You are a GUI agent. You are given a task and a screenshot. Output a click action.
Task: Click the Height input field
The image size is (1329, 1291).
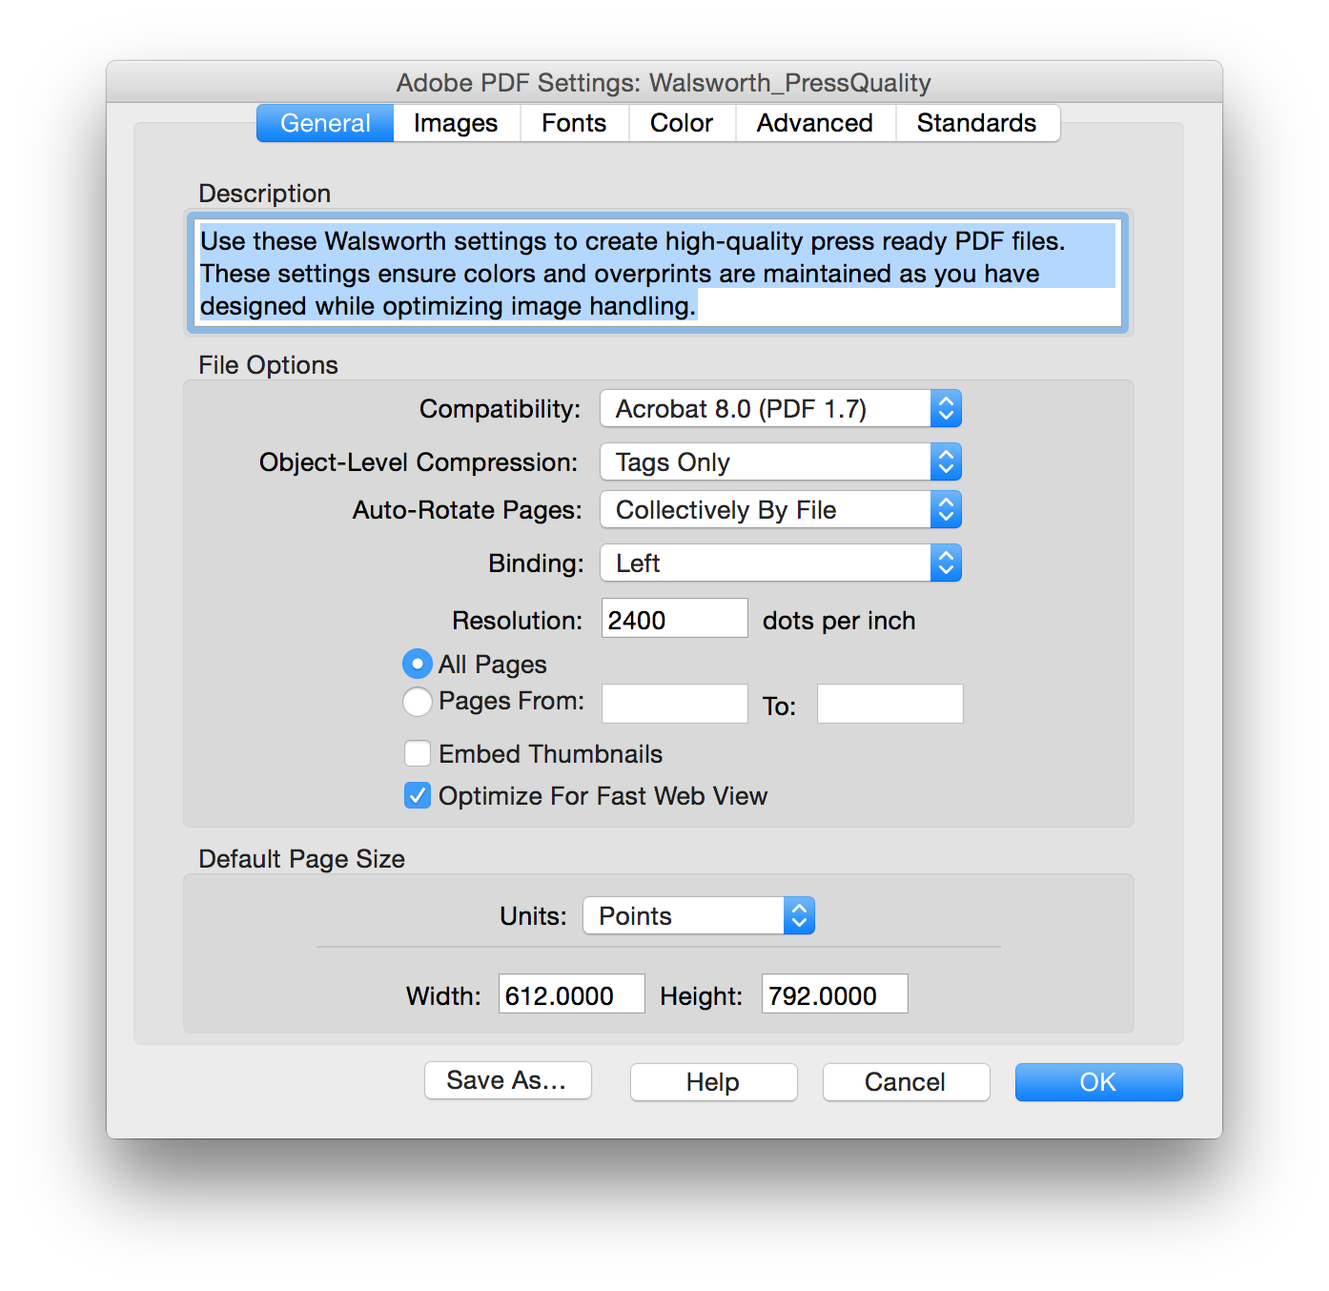(x=834, y=994)
